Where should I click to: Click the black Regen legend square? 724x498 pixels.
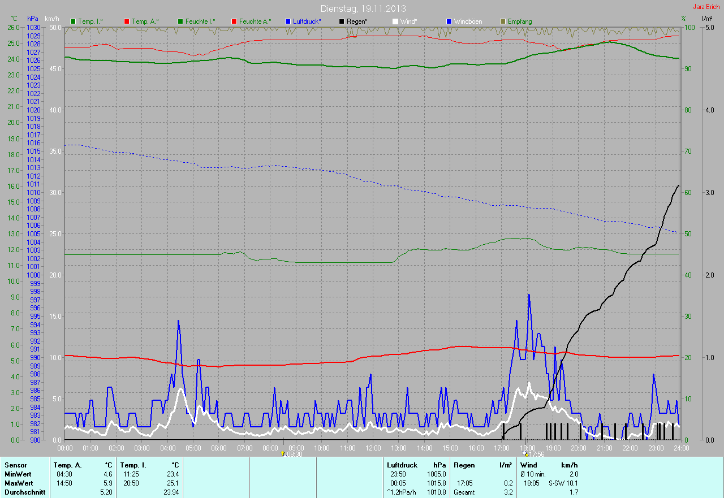(x=342, y=21)
